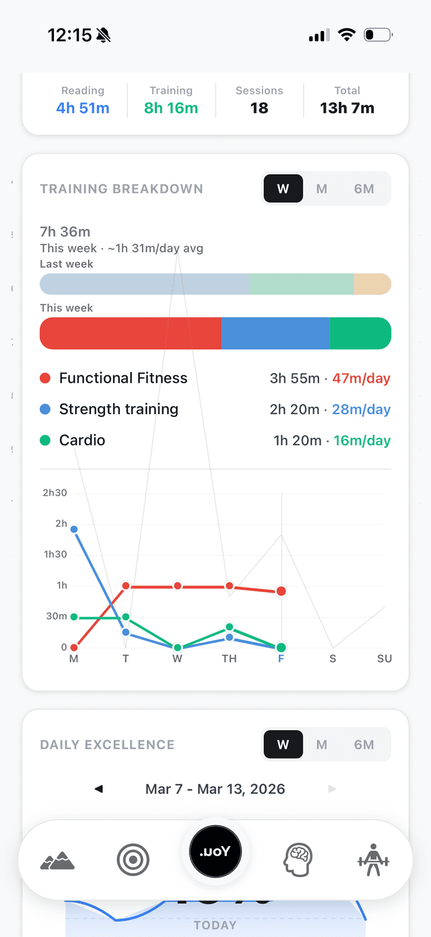Tap the Wi-Fi status icon

click(x=347, y=34)
